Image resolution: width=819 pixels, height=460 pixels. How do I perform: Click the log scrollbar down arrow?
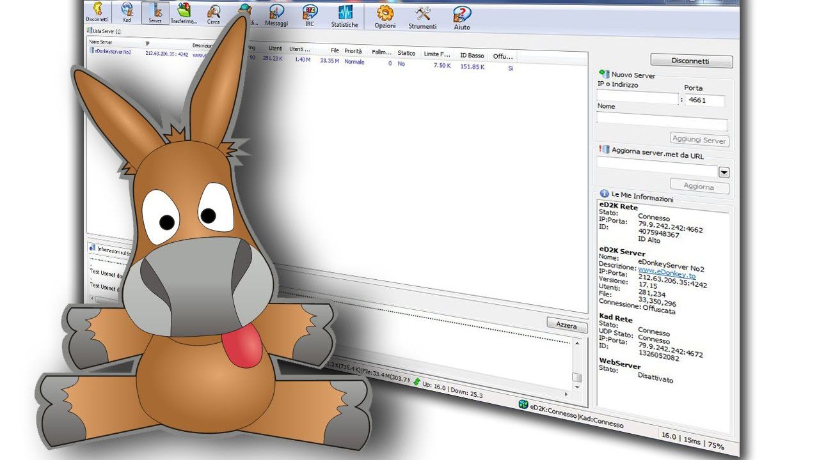577,386
